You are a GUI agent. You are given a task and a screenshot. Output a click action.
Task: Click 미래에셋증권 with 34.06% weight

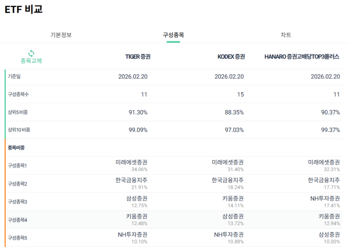132,162
